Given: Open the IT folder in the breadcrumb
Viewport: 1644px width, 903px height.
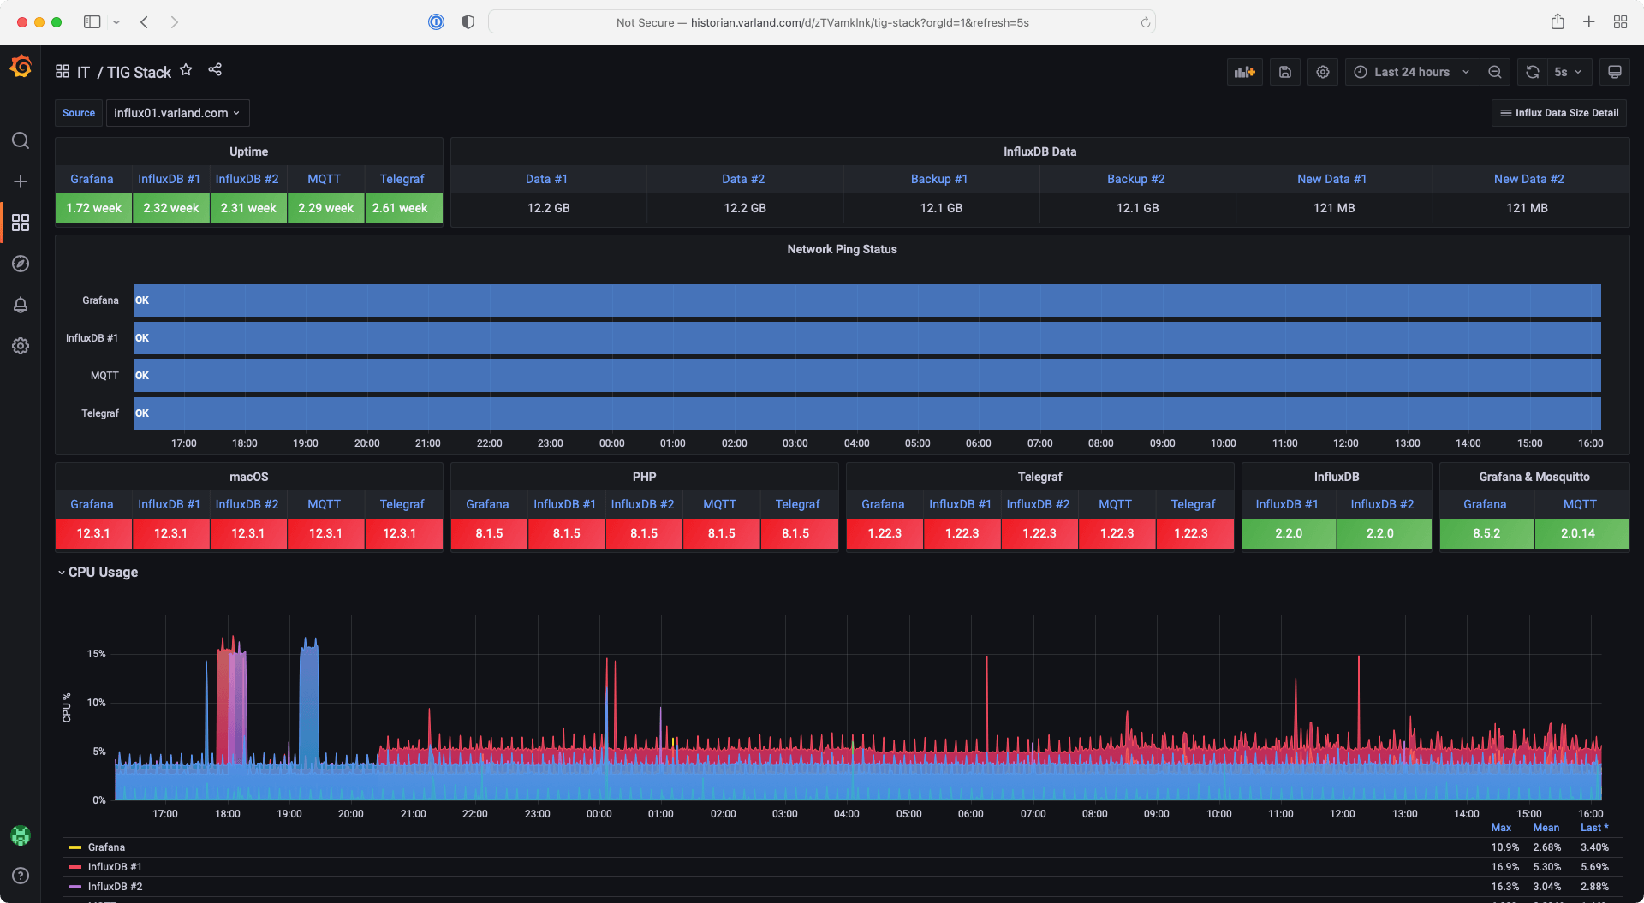Looking at the screenshot, I should 82,72.
